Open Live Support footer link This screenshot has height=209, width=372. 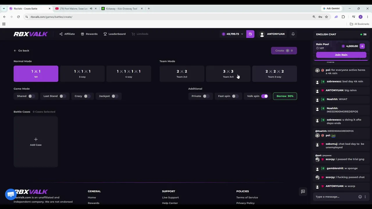(x=170, y=197)
